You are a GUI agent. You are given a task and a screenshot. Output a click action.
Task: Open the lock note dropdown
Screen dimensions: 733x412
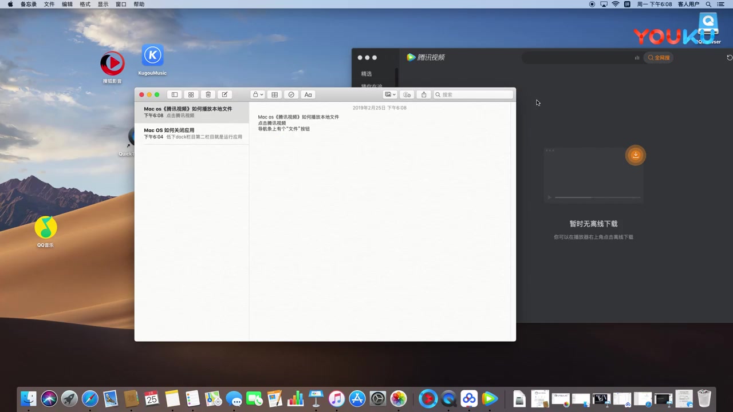point(258,94)
